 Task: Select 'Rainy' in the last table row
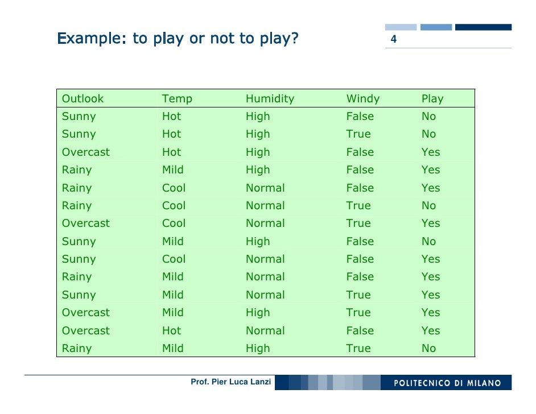pyautogui.click(x=76, y=349)
